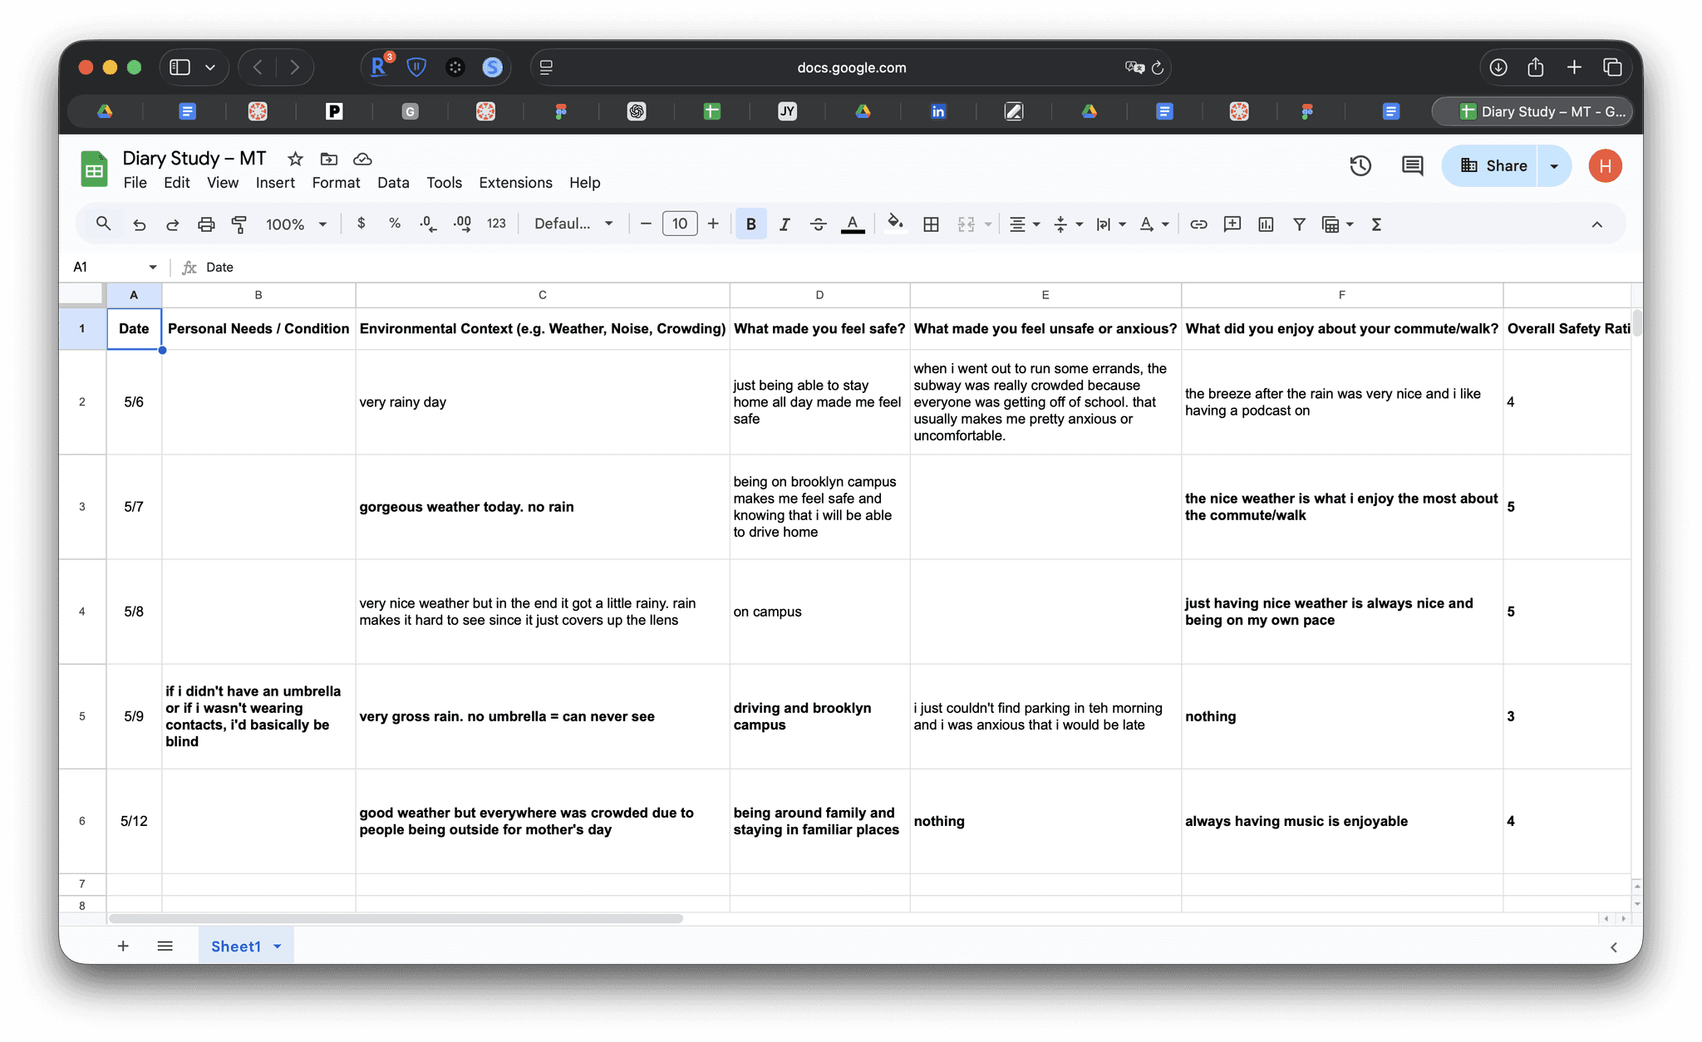Click the add new sheet button

coord(123,946)
